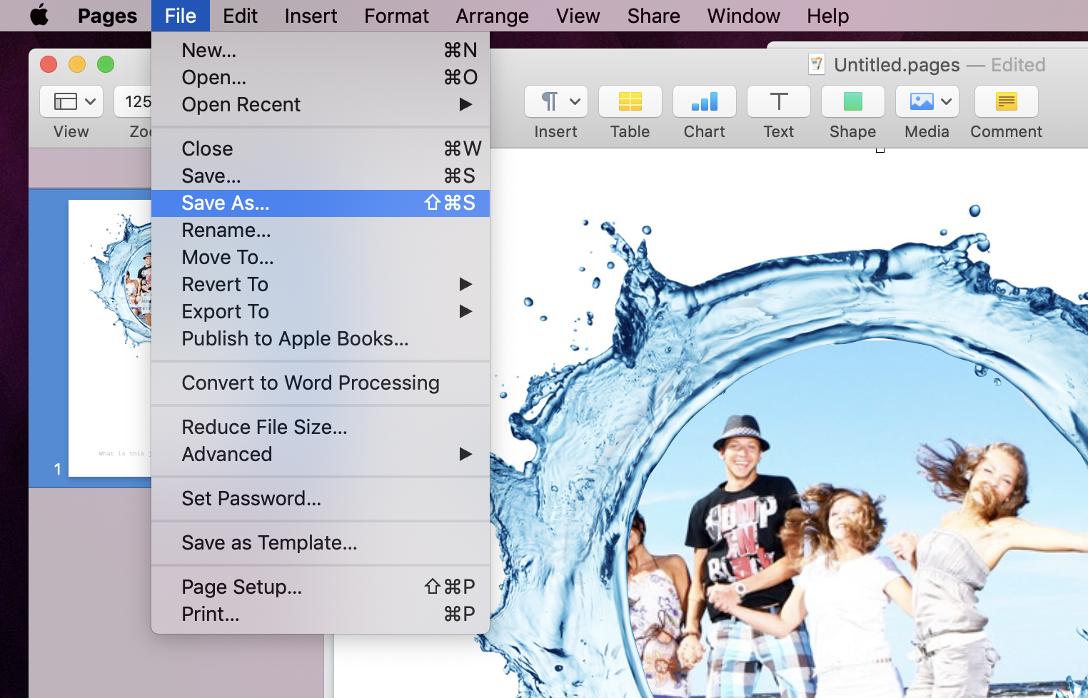The width and height of the screenshot is (1088, 698).
Task: Expand the Open Recent submenu
Action: pyautogui.click(x=321, y=104)
